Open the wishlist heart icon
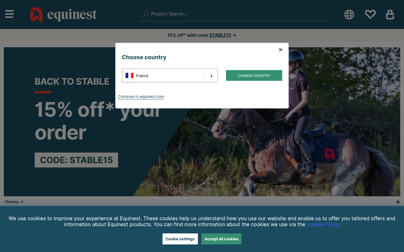This screenshot has width=404, height=252. coord(370,14)
